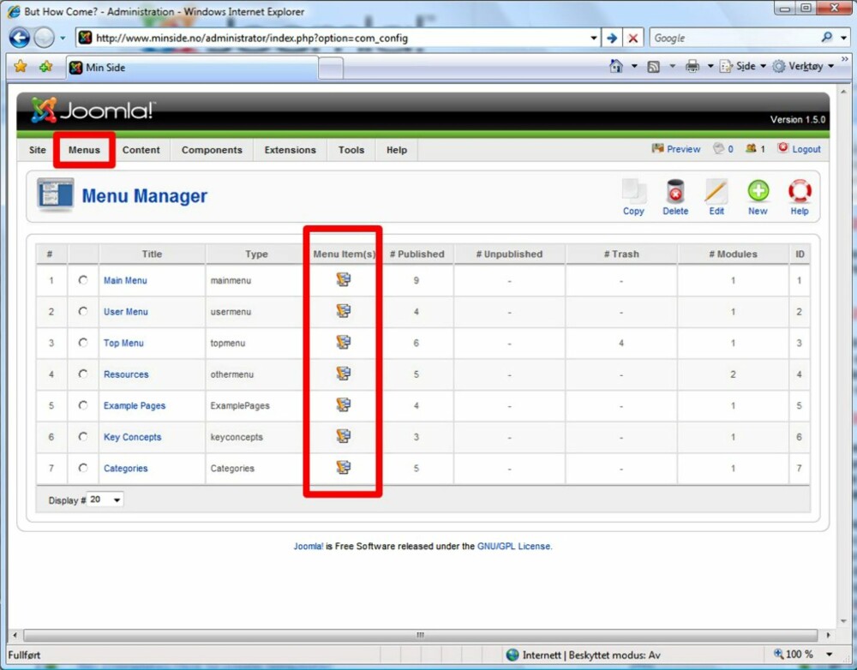This screenshot has height=670, width=857.
Task: Select the Main Menu radio button
Action: pos(83,280)
